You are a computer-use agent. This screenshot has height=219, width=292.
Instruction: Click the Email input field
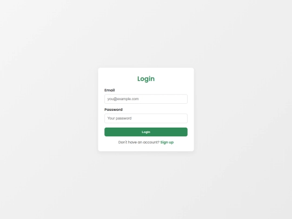[x=146, y=99]
